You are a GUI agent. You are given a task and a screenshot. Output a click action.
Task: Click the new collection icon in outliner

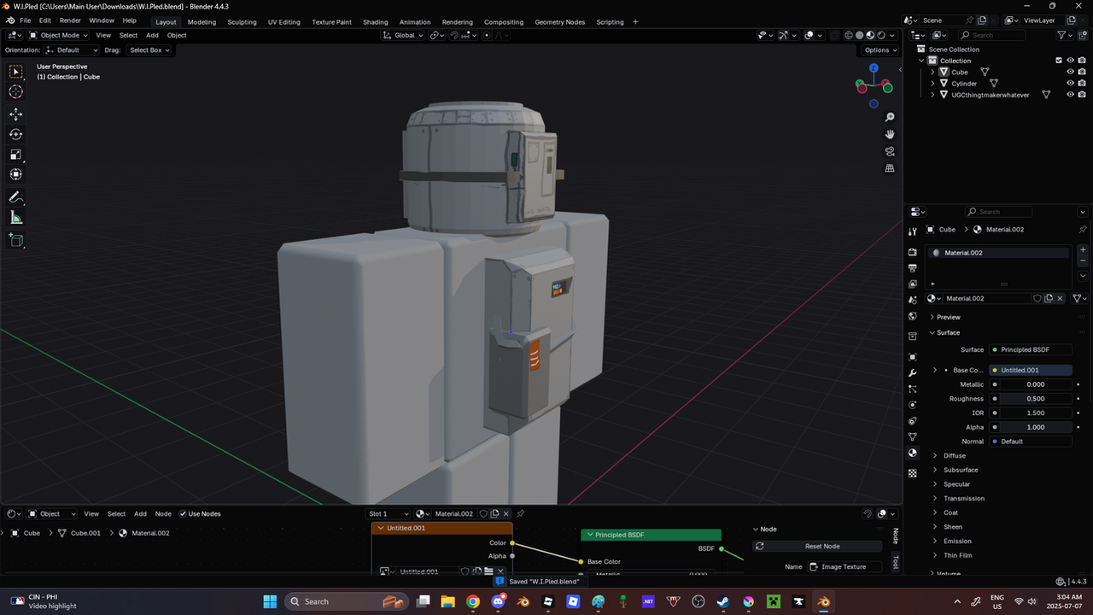pos(1082,35)
